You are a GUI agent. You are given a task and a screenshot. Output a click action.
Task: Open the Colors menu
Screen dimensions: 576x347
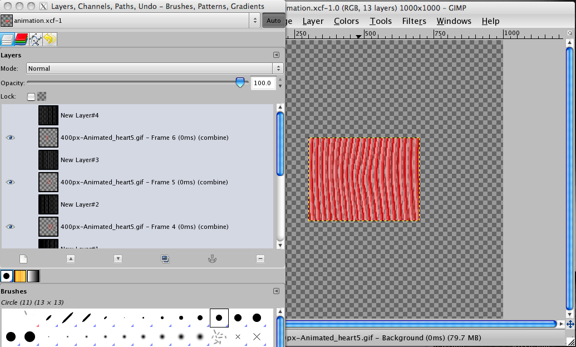coord(346,21)
